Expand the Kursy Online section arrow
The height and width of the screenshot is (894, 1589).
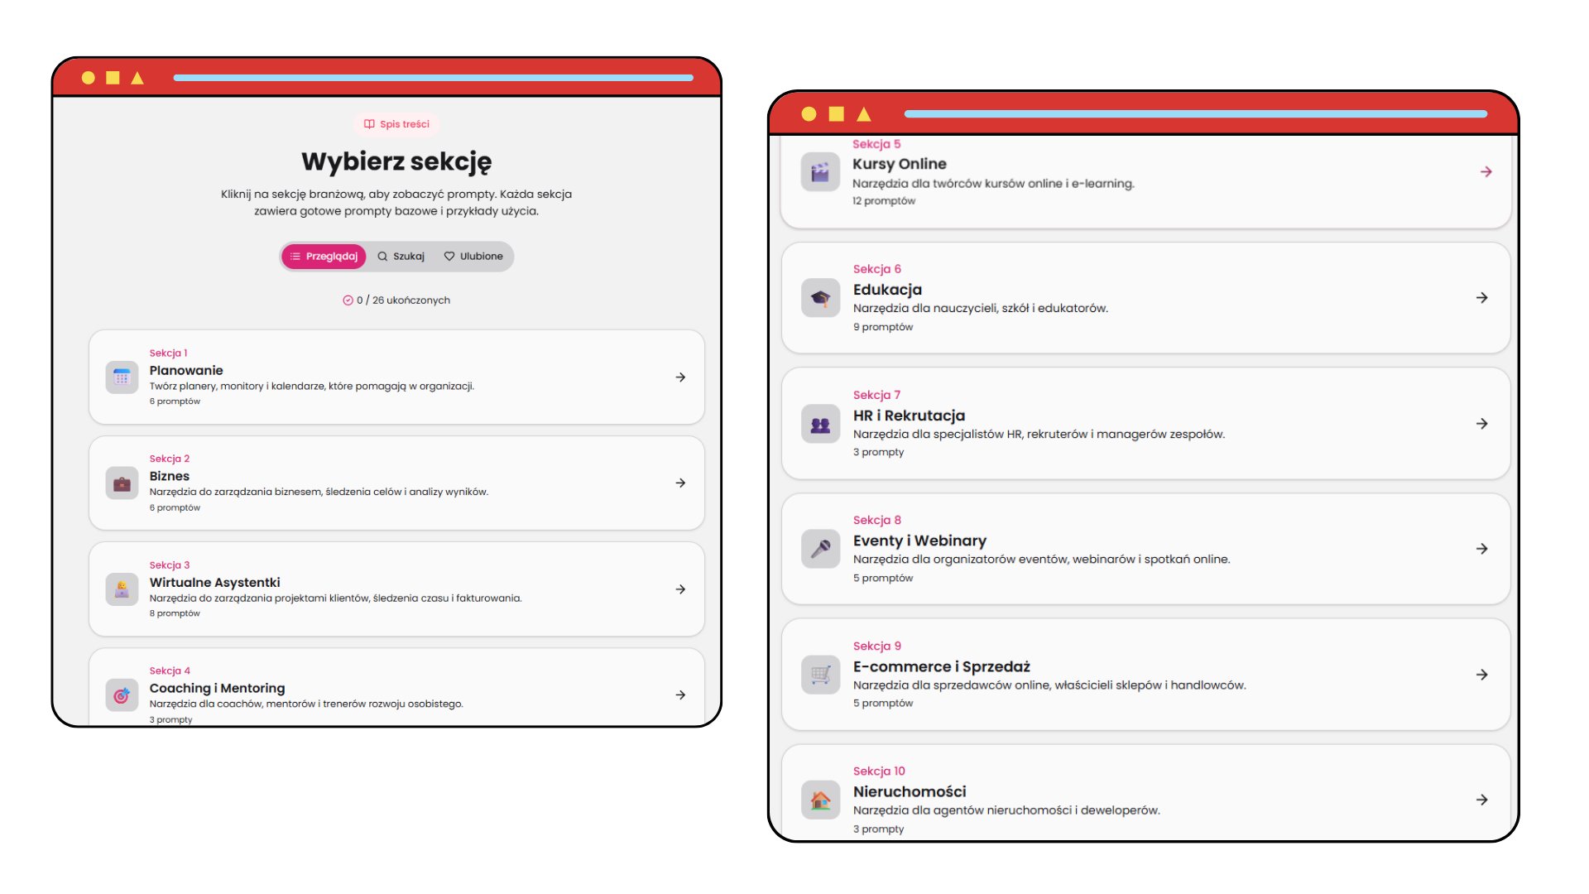[x=1486, y=172]
